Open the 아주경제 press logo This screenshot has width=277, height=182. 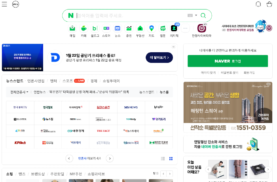76,131
